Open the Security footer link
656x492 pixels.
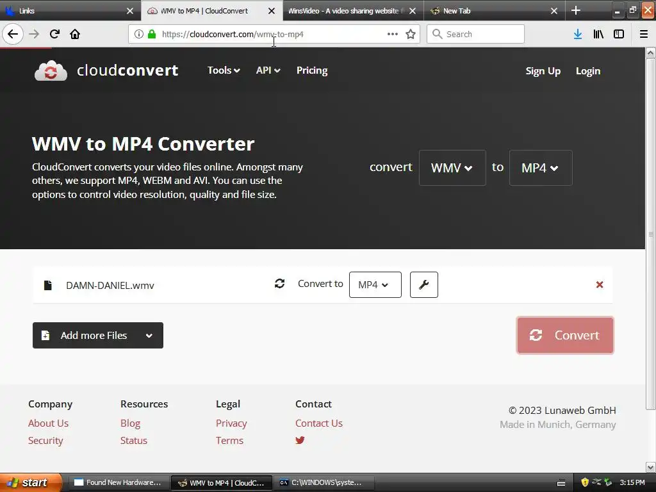pos(45,441)
